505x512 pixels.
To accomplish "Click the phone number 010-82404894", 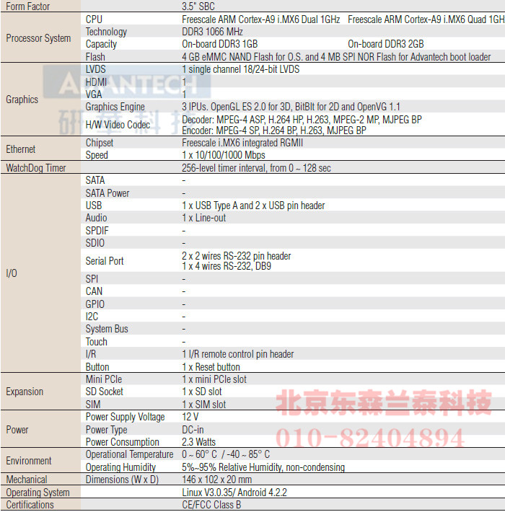I will tap(370, 437).
